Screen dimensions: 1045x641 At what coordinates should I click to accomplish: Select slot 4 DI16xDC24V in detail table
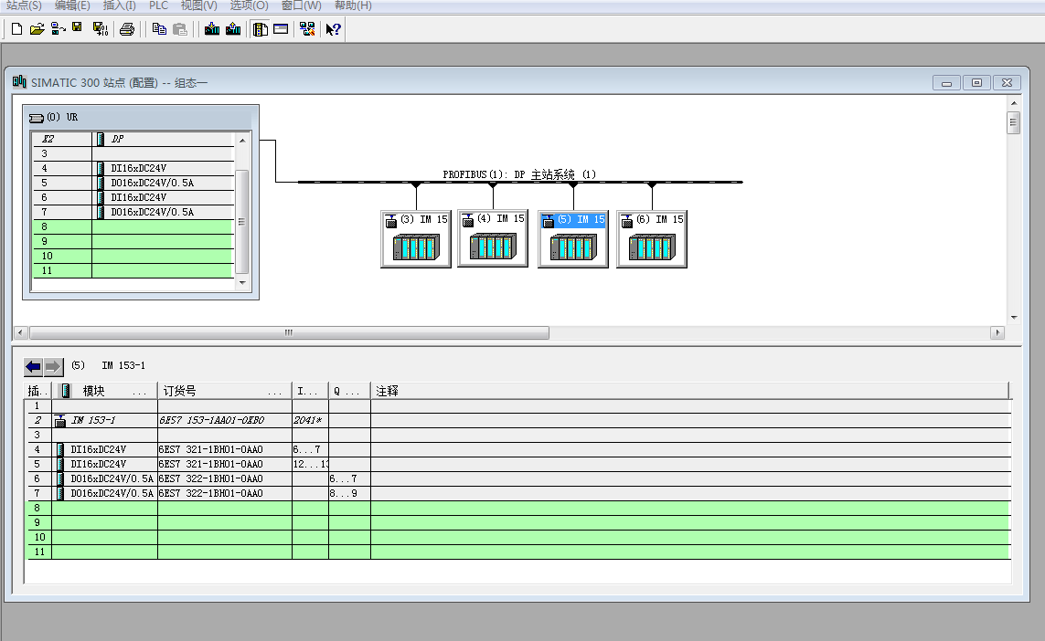point(517,450)
